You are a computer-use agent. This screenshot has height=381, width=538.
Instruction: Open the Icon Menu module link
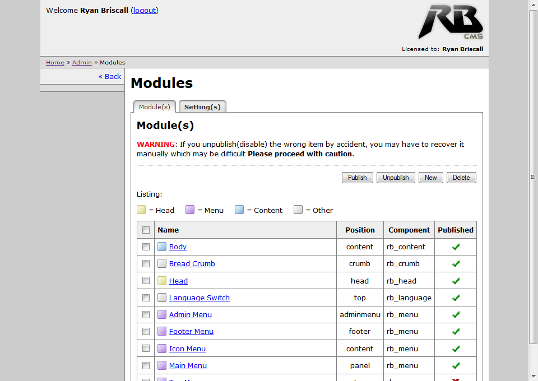click(x=187, y=349)
